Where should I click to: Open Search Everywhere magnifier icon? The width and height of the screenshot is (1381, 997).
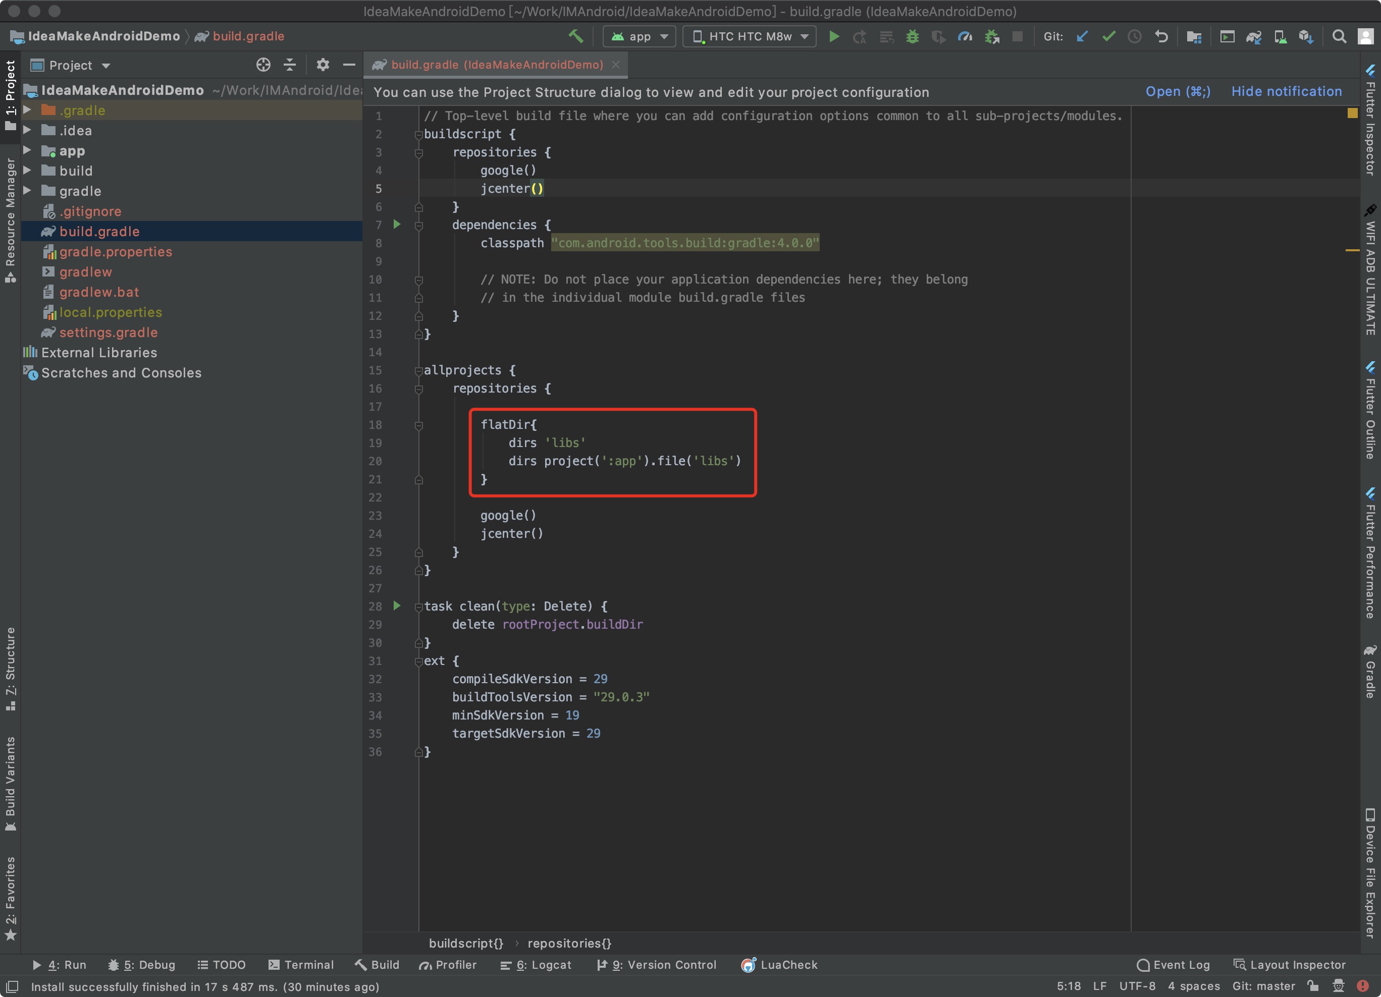(x=1339, y=36)
